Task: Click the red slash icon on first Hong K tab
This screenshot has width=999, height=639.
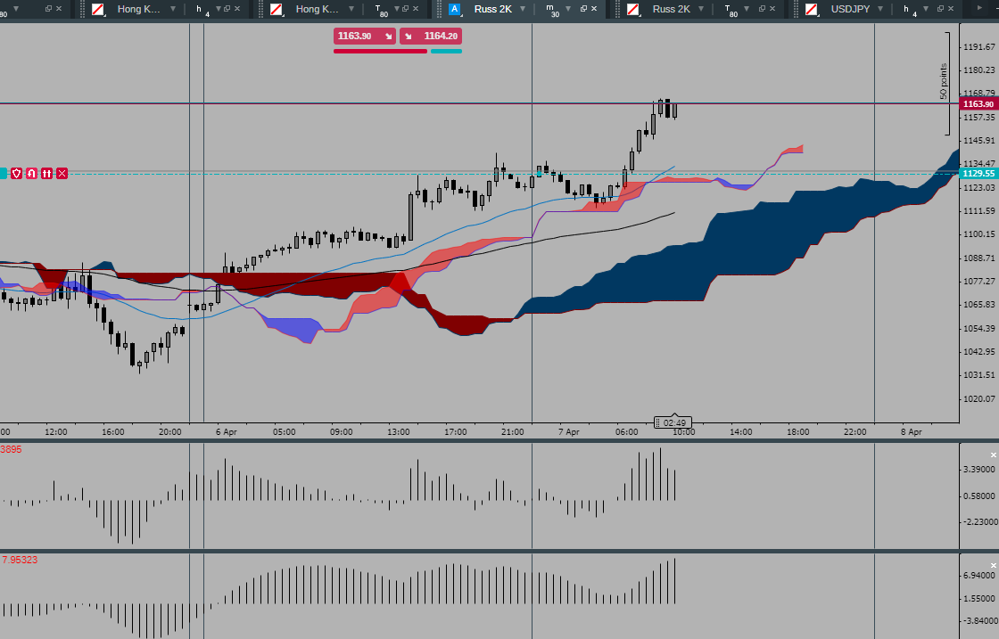Action: click(98, 9)
